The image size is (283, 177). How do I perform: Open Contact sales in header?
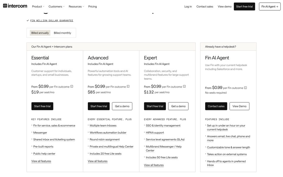(205, 6)
